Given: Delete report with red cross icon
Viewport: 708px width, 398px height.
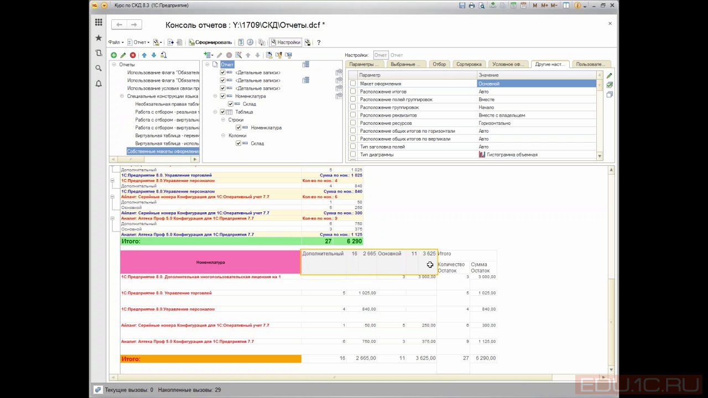Looking at the screenshot, I should point(133,55).
